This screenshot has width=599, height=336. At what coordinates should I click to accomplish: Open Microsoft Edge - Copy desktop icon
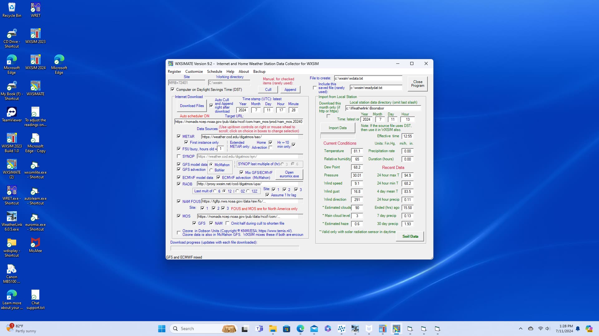tap(35, 143)
